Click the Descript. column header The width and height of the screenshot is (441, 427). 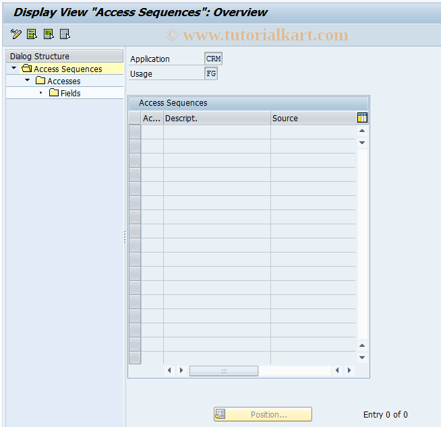(217, 119)
